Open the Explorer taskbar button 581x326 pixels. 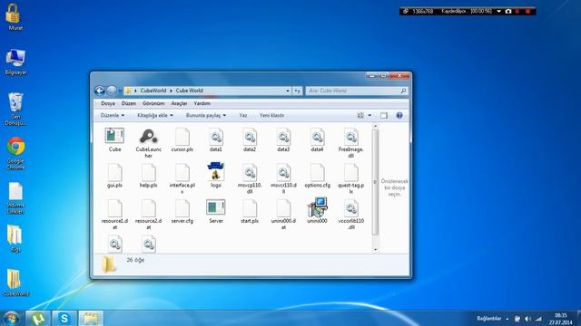coord(91,318)
